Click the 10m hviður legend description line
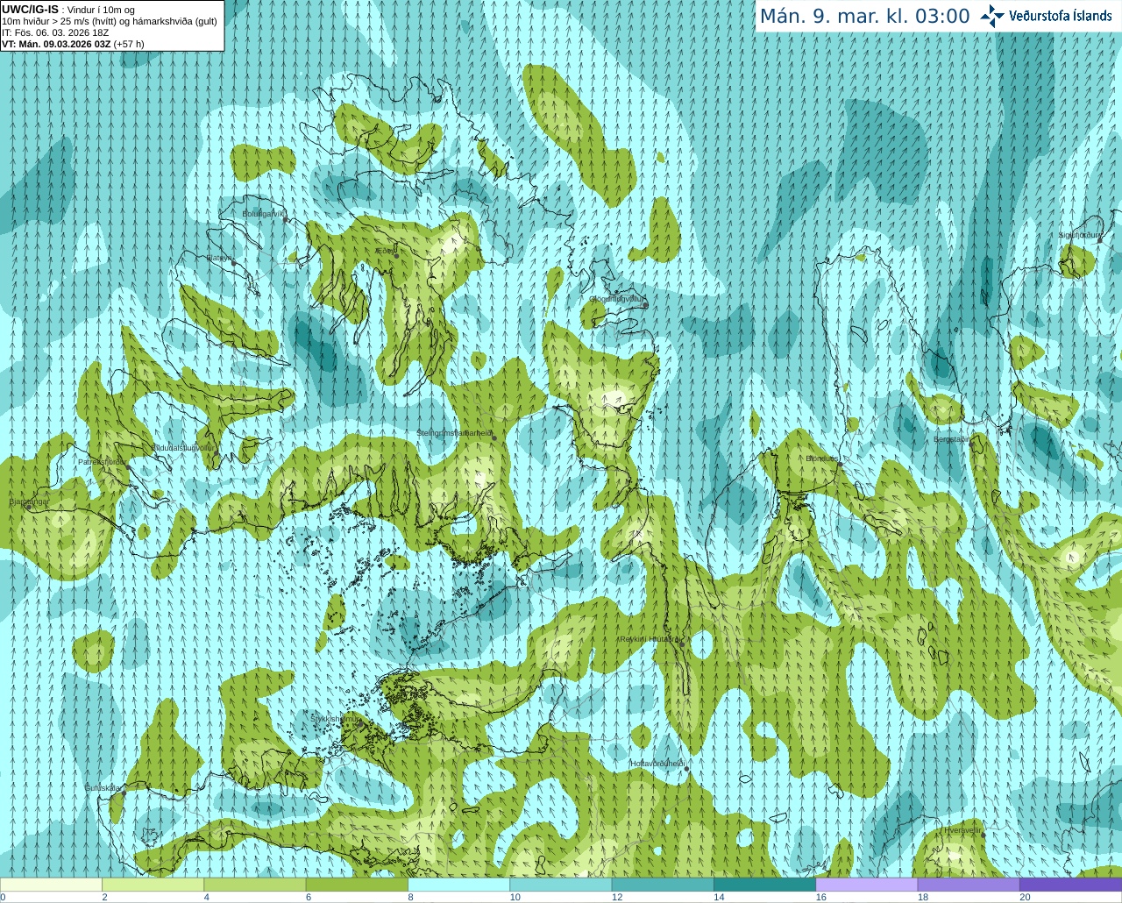 110,21
